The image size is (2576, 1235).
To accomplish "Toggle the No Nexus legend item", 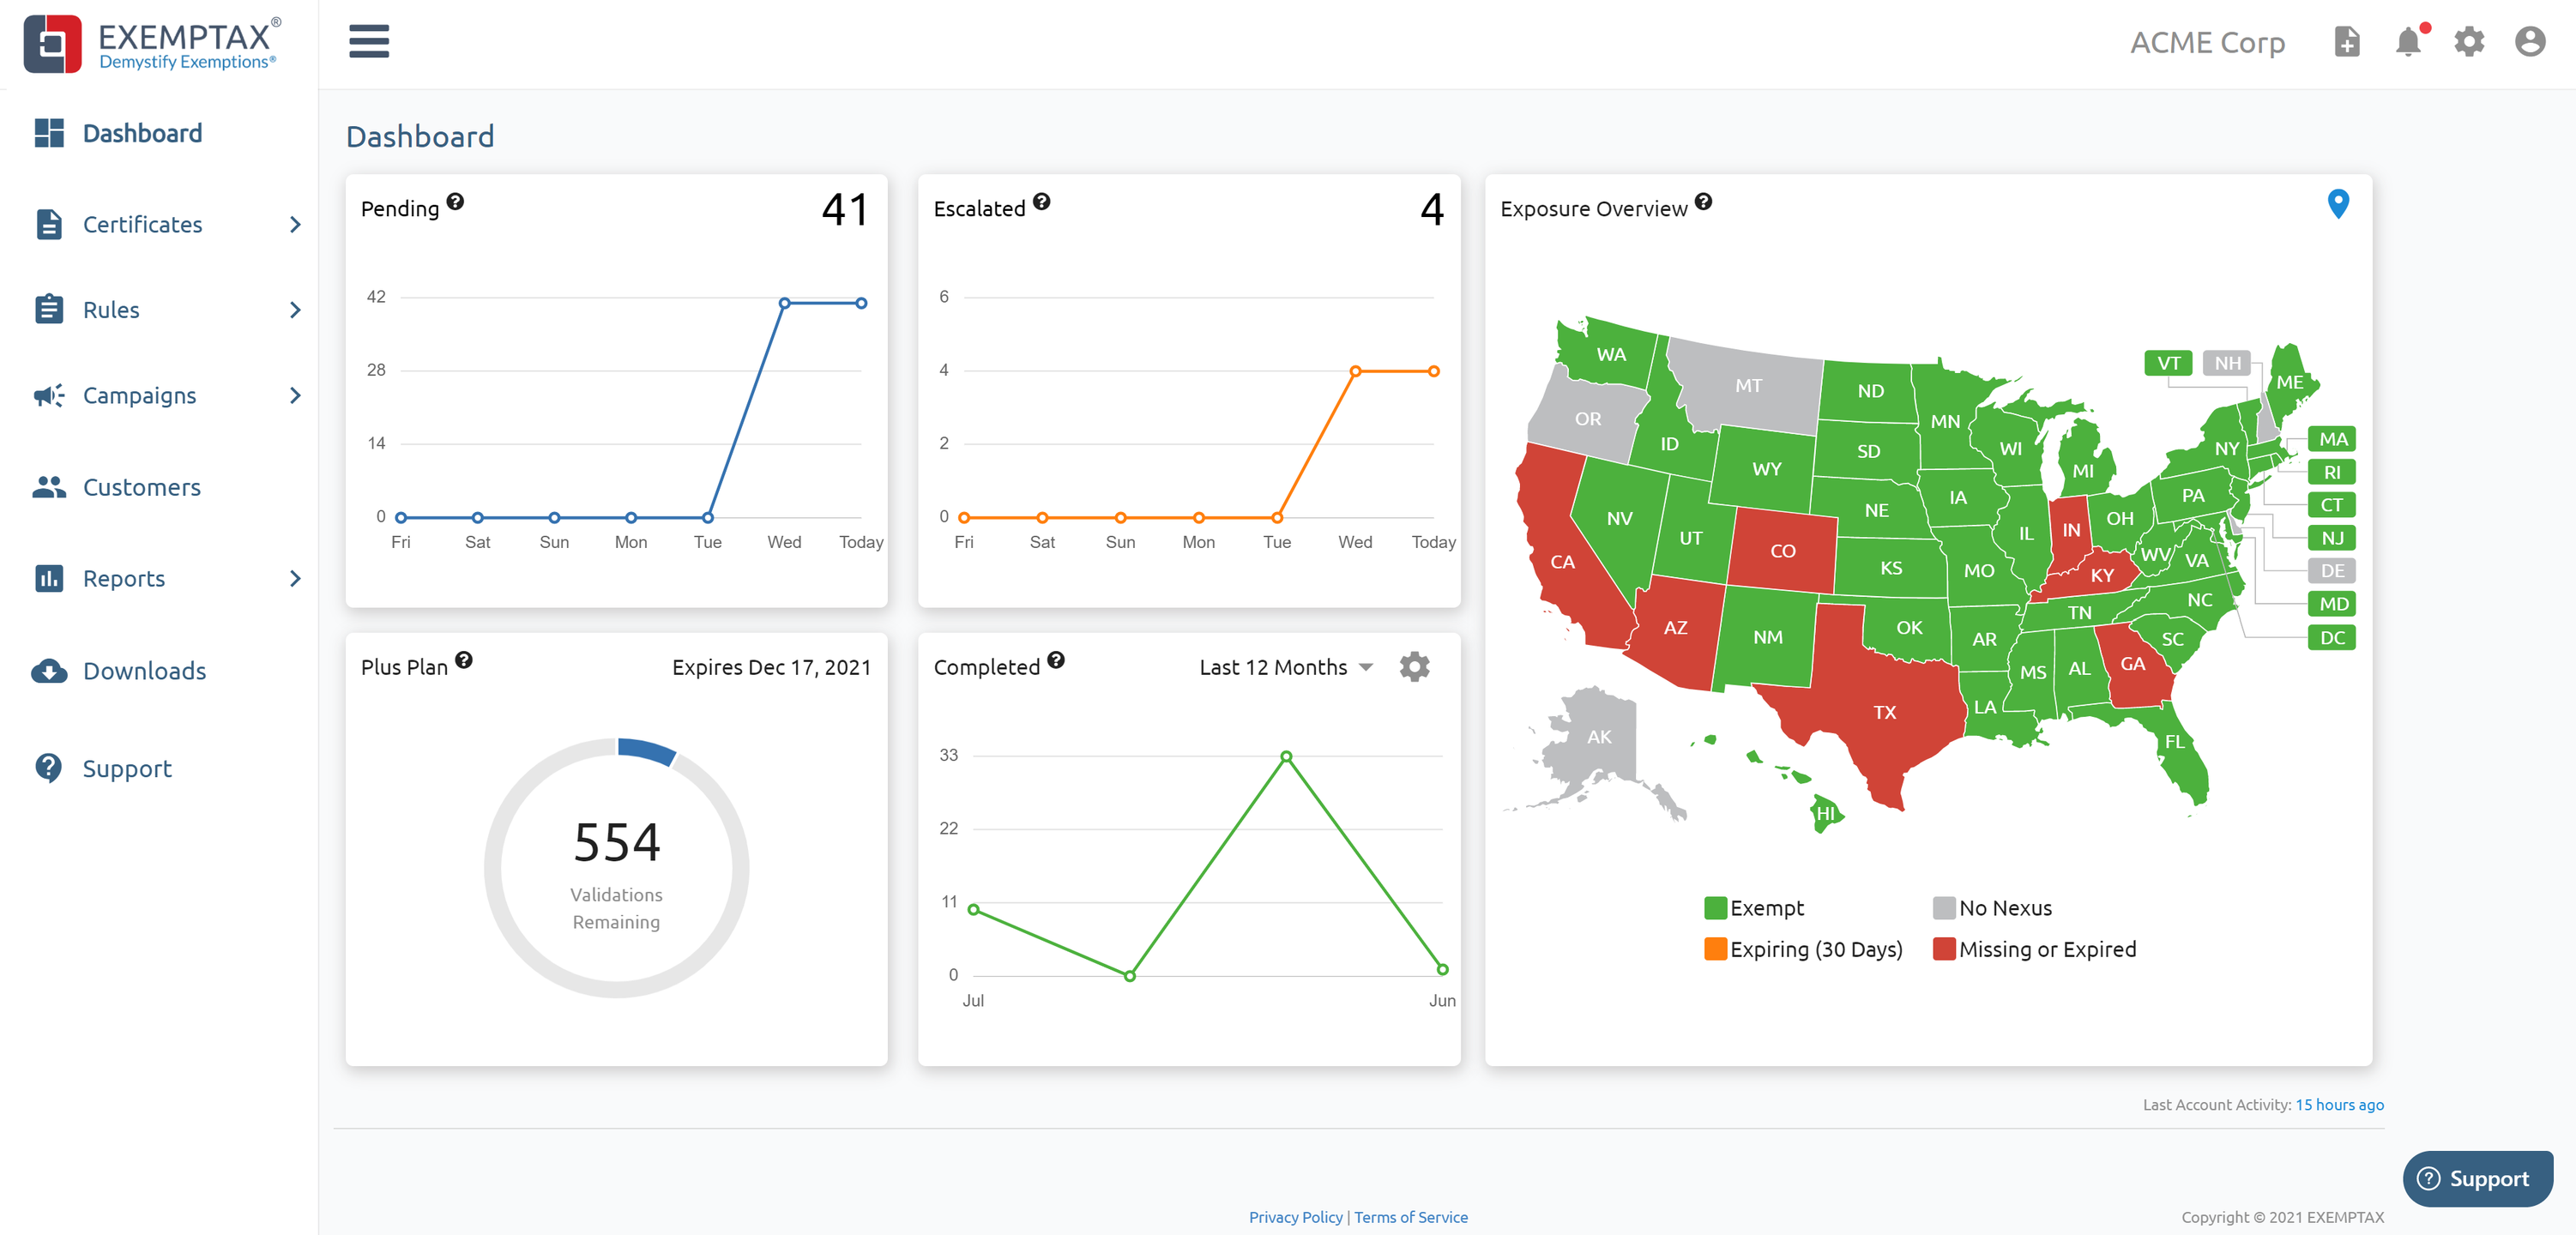I will 1993,908.
